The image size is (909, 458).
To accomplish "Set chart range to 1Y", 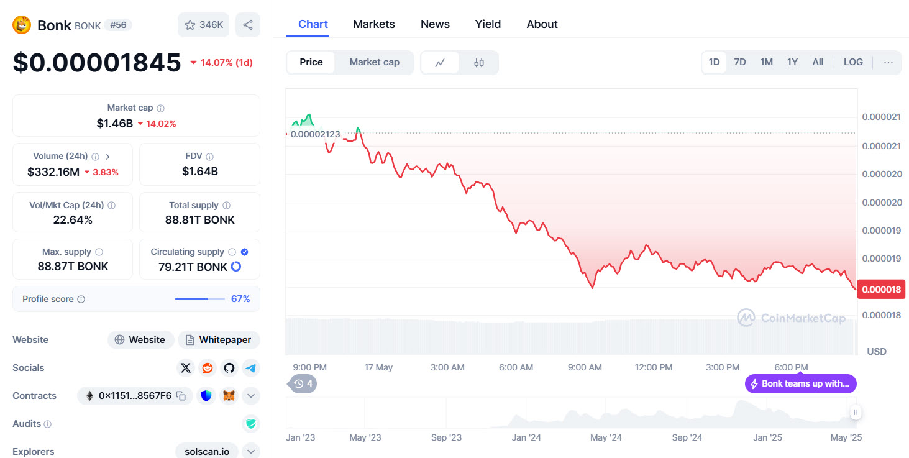I will (792, 62).
